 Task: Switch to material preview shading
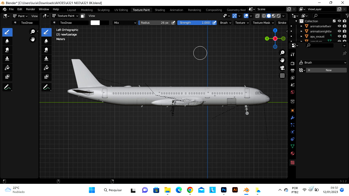point(274,16)
